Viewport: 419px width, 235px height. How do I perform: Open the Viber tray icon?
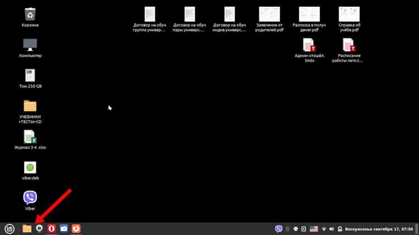pyautogui.click(x=279, y=229)
